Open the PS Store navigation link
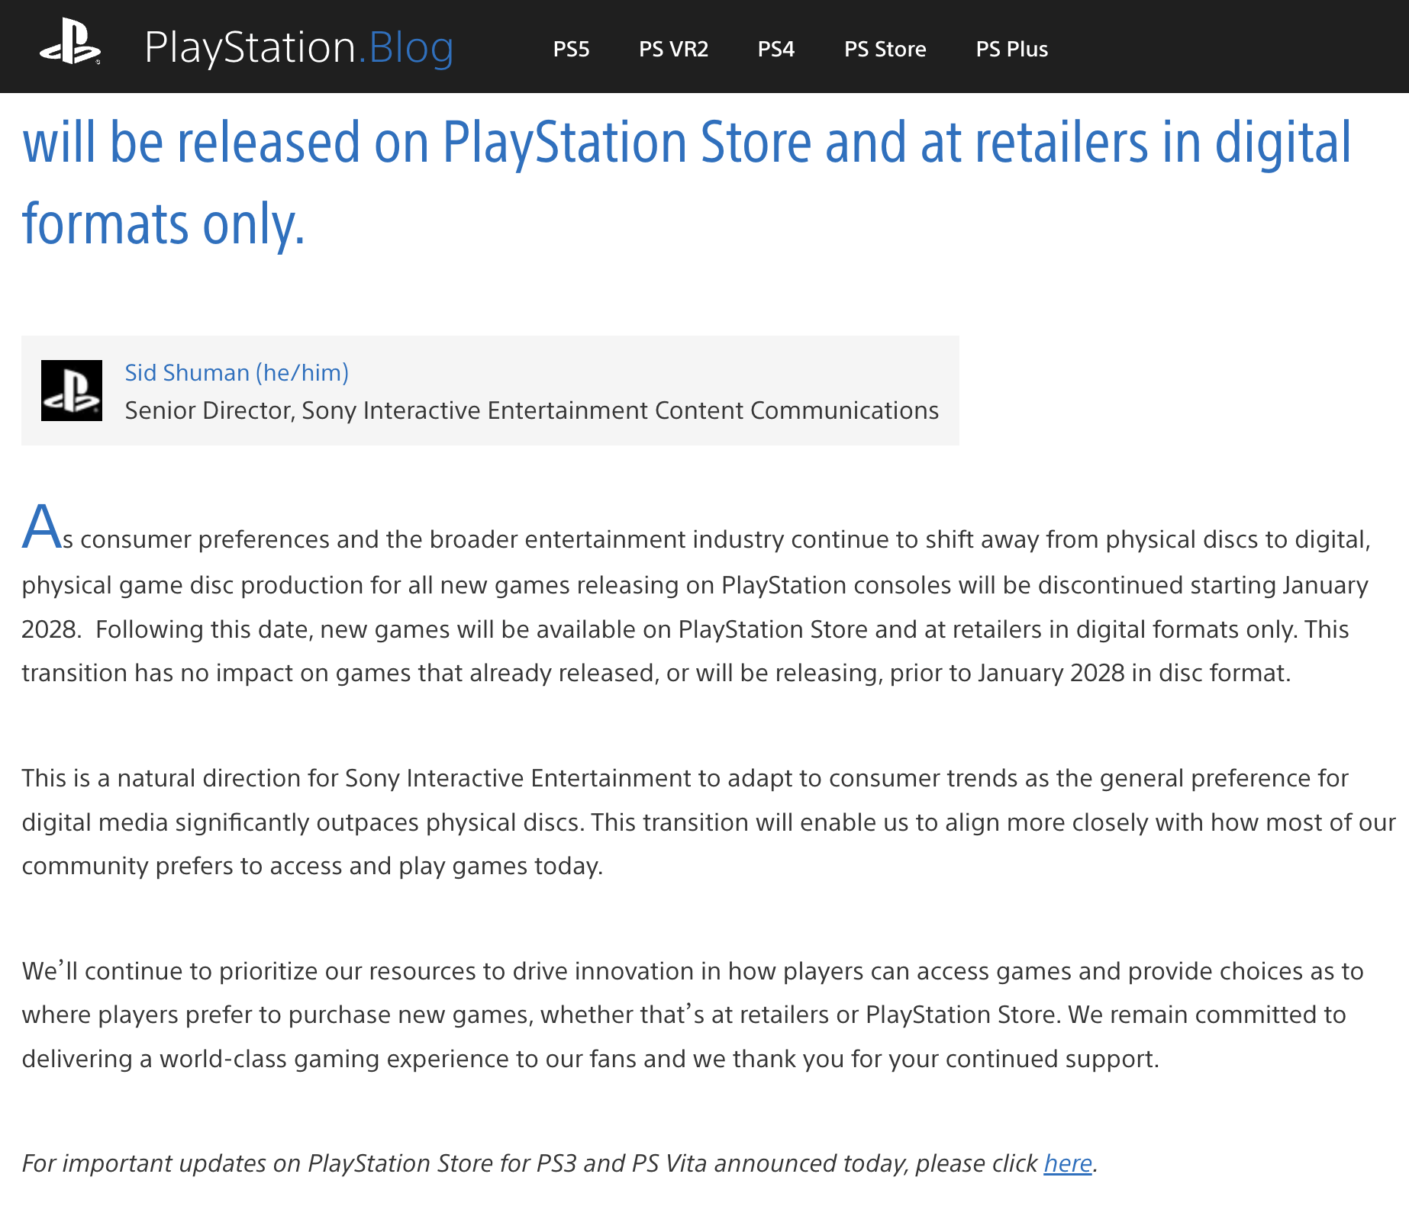Image resolution: width=1409 pixels, height=1219 pixels. [885, 49]
